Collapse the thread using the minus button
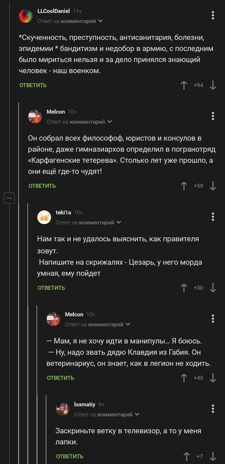This screenshot has height=464, width=225. pos(10,198)
